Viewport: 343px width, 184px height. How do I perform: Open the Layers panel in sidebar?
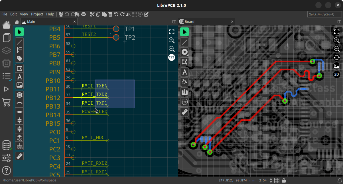tap(7, 51)
